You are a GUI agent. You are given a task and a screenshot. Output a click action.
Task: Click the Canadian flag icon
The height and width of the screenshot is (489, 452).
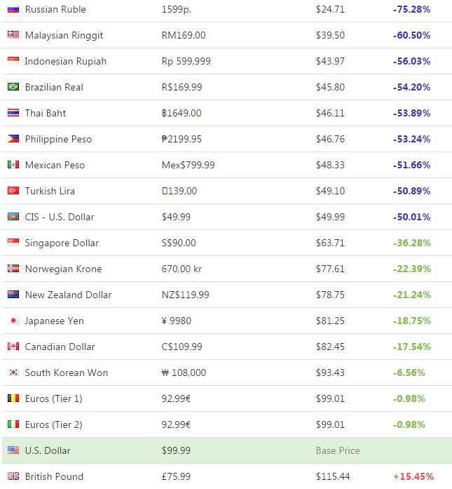[x=13, y=346]
